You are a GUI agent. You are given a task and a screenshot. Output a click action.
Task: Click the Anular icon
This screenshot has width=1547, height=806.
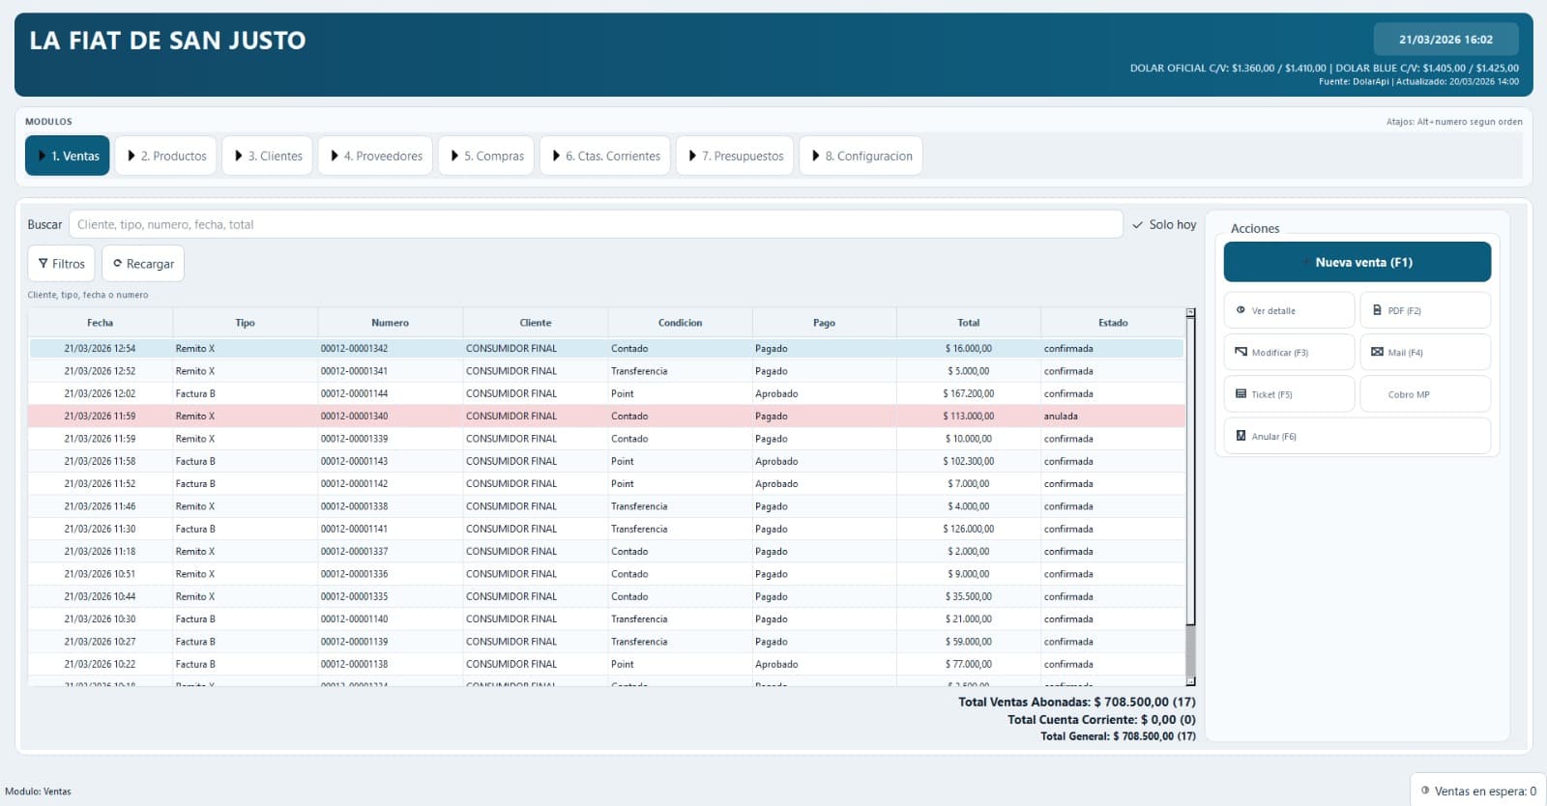coord(1241,436)
